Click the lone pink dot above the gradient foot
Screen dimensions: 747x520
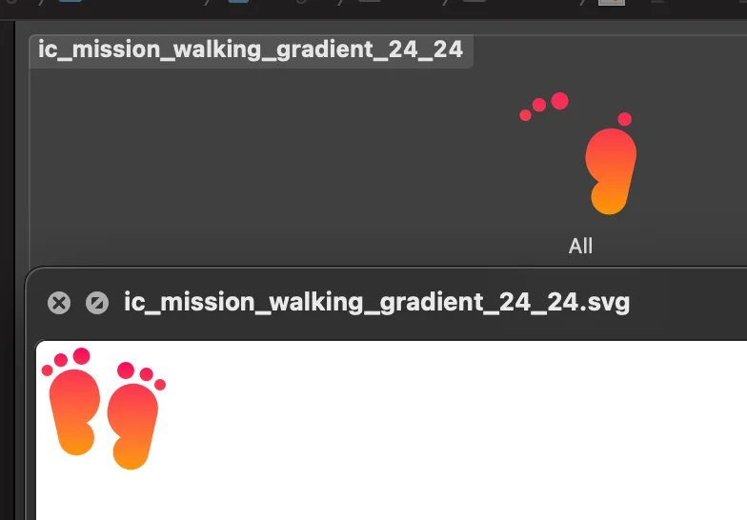click(x=625, y=119)
